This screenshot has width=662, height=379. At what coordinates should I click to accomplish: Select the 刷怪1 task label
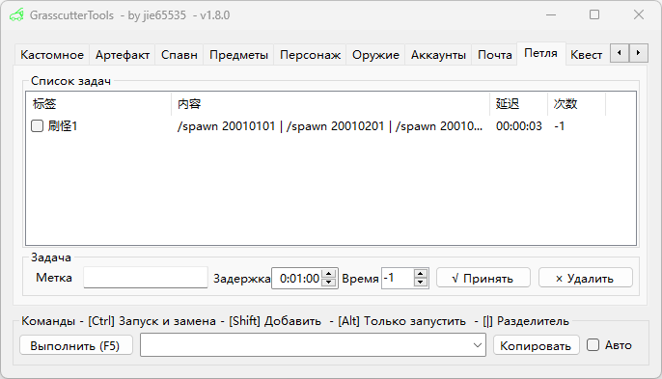pos(63,125)
